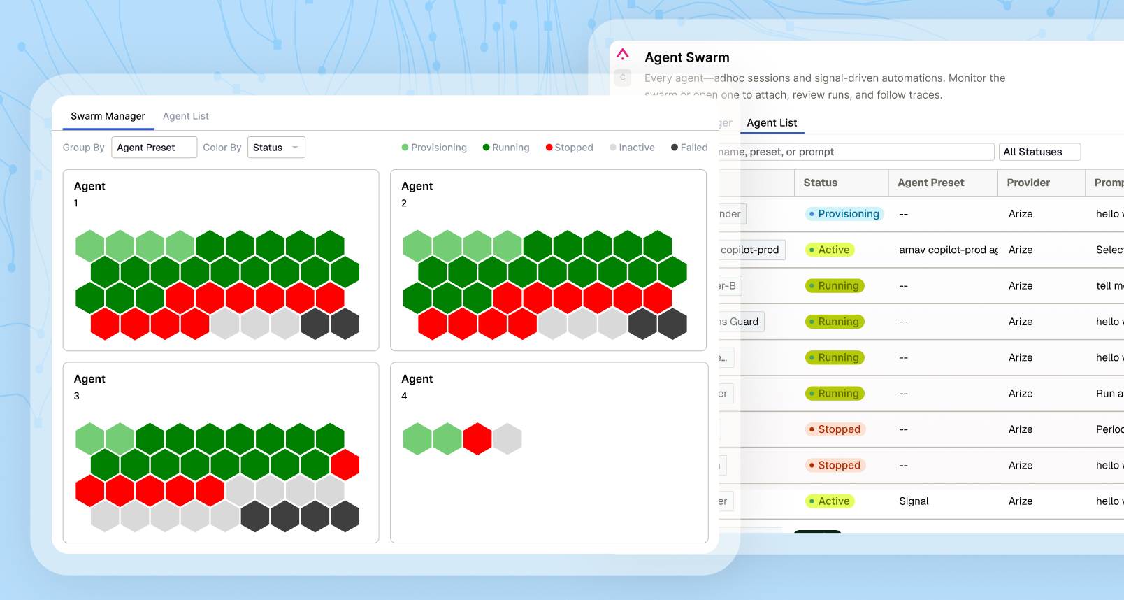
Task: Select the Swarm Manager tab
Action: (x=108, y=116)
